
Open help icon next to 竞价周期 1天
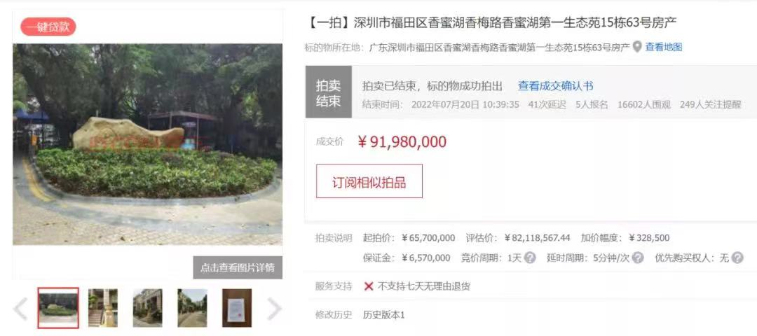click(530, 258)
